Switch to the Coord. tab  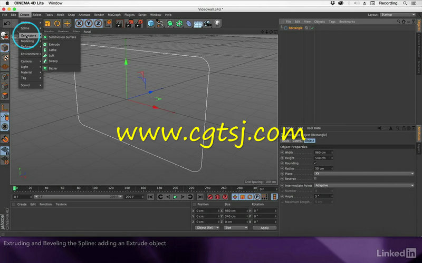[298, 140]
